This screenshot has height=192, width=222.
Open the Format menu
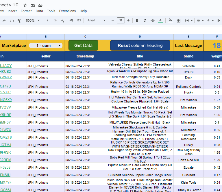point(26,11)
